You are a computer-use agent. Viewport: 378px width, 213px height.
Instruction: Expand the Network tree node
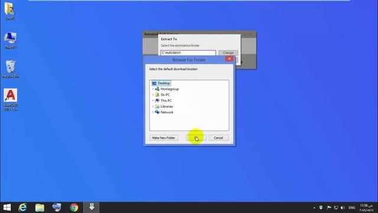point(153,112)
